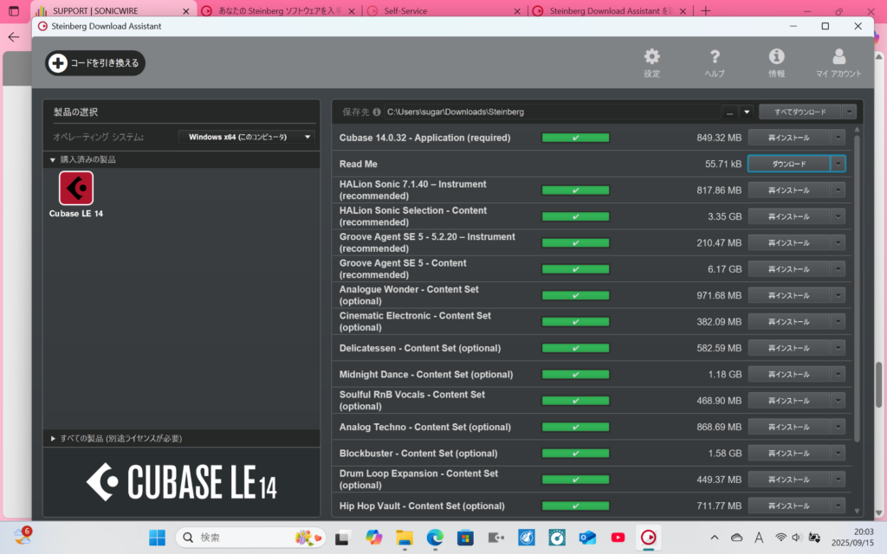Open File Explorer from the taskbar
This screenshot has width=887, height=554.
tap(405, 538)
